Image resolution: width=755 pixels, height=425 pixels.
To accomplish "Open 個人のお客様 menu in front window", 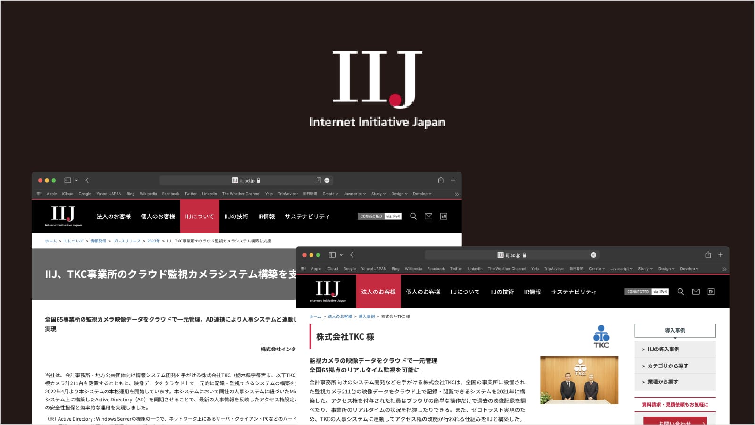I will 423,292.
